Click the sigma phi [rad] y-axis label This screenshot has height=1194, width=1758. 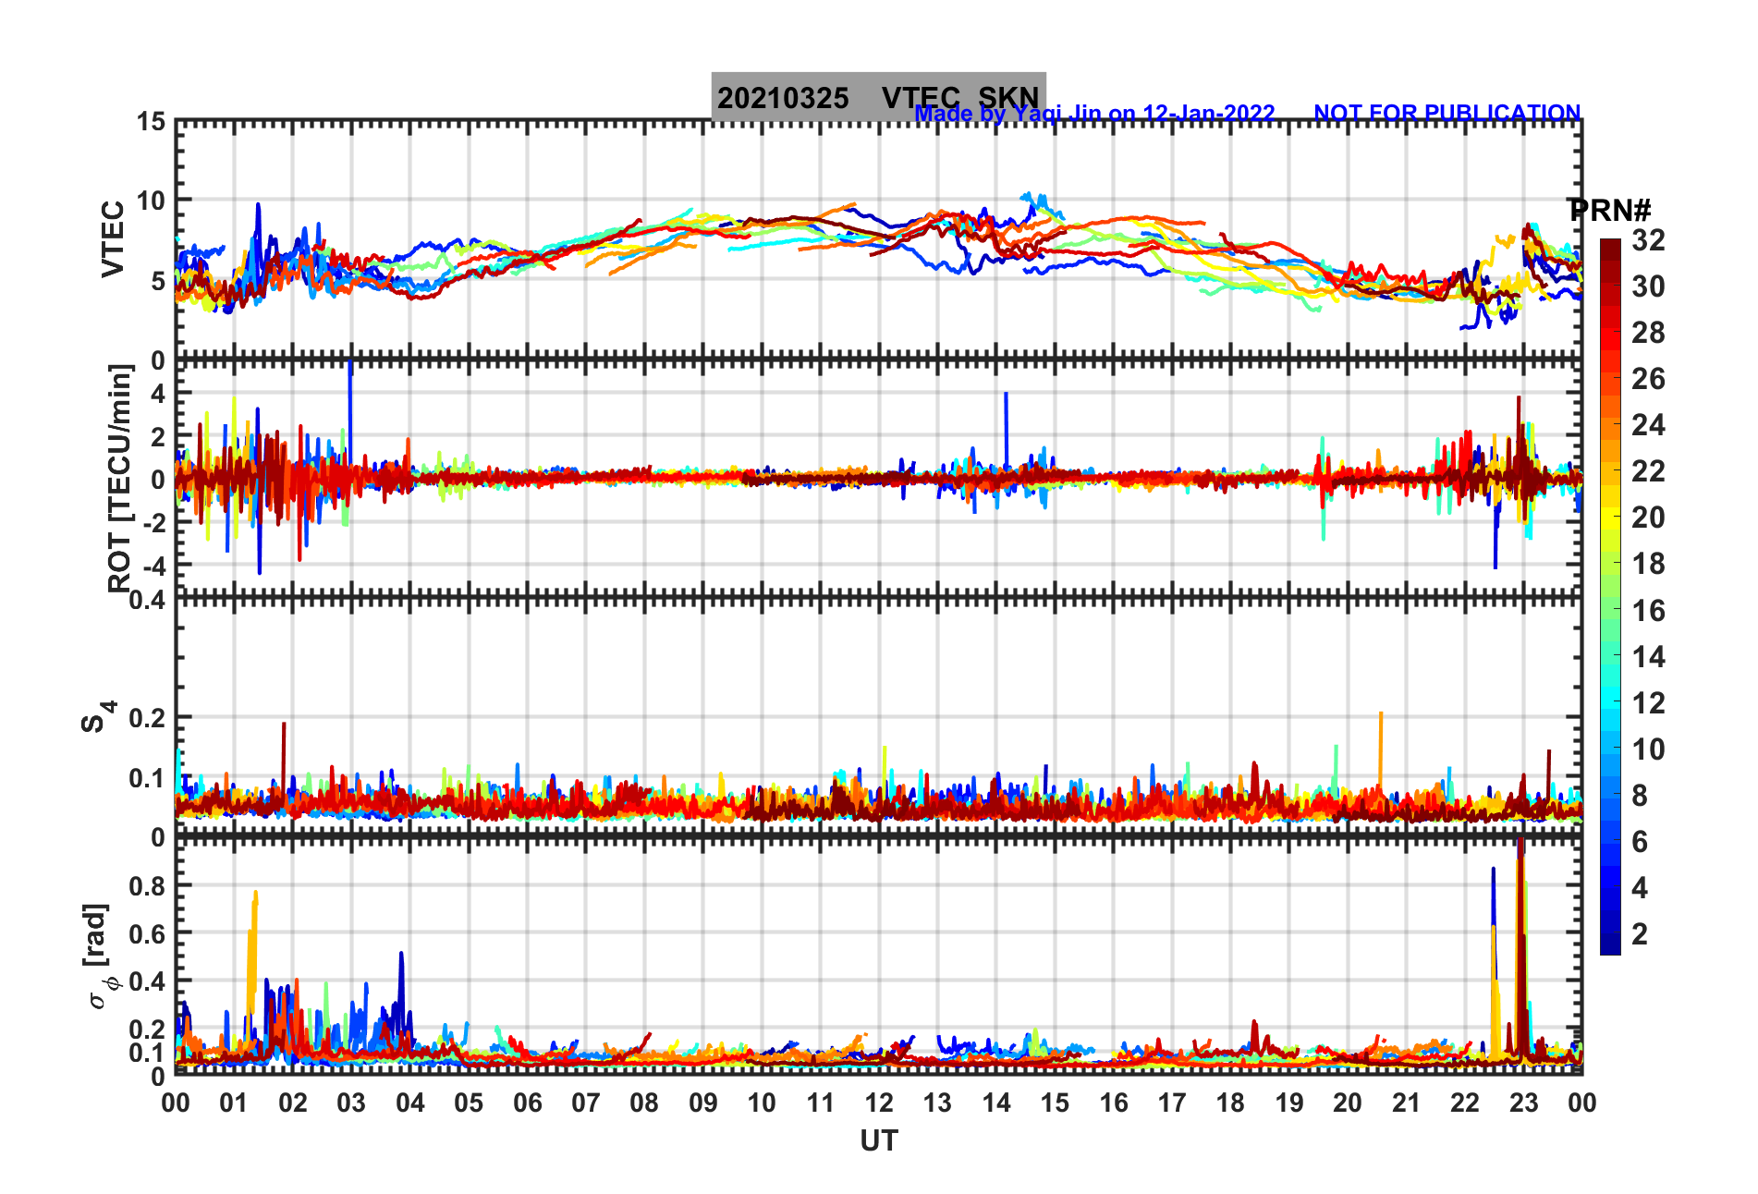click(x=100, y=956)
